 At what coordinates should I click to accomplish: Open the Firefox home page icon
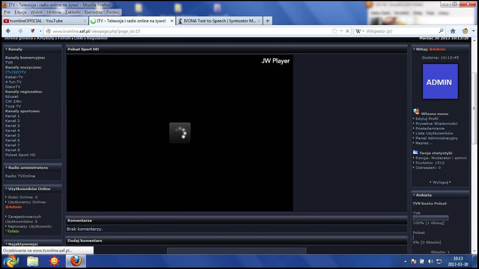[x=453, y=31]
